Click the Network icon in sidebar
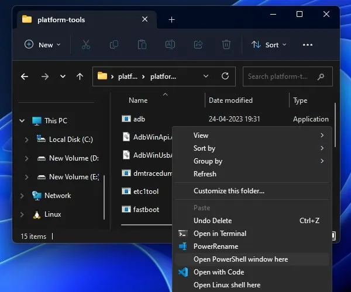The width and height of the screenshot is (351, 292). pos(37,196)
